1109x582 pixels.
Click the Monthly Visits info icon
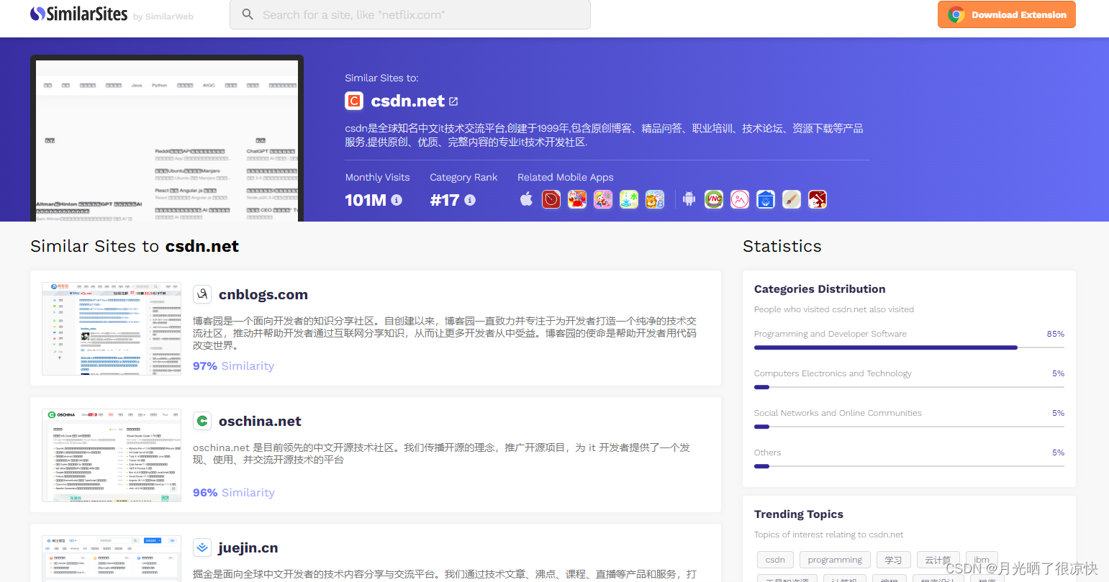tap(397, 200)
